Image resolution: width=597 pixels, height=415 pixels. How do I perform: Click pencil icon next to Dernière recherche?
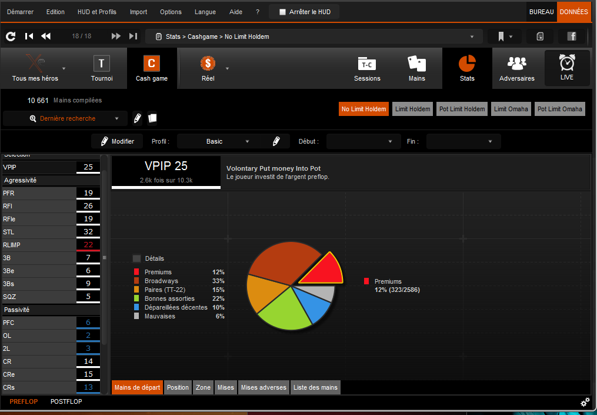point(138,118)
